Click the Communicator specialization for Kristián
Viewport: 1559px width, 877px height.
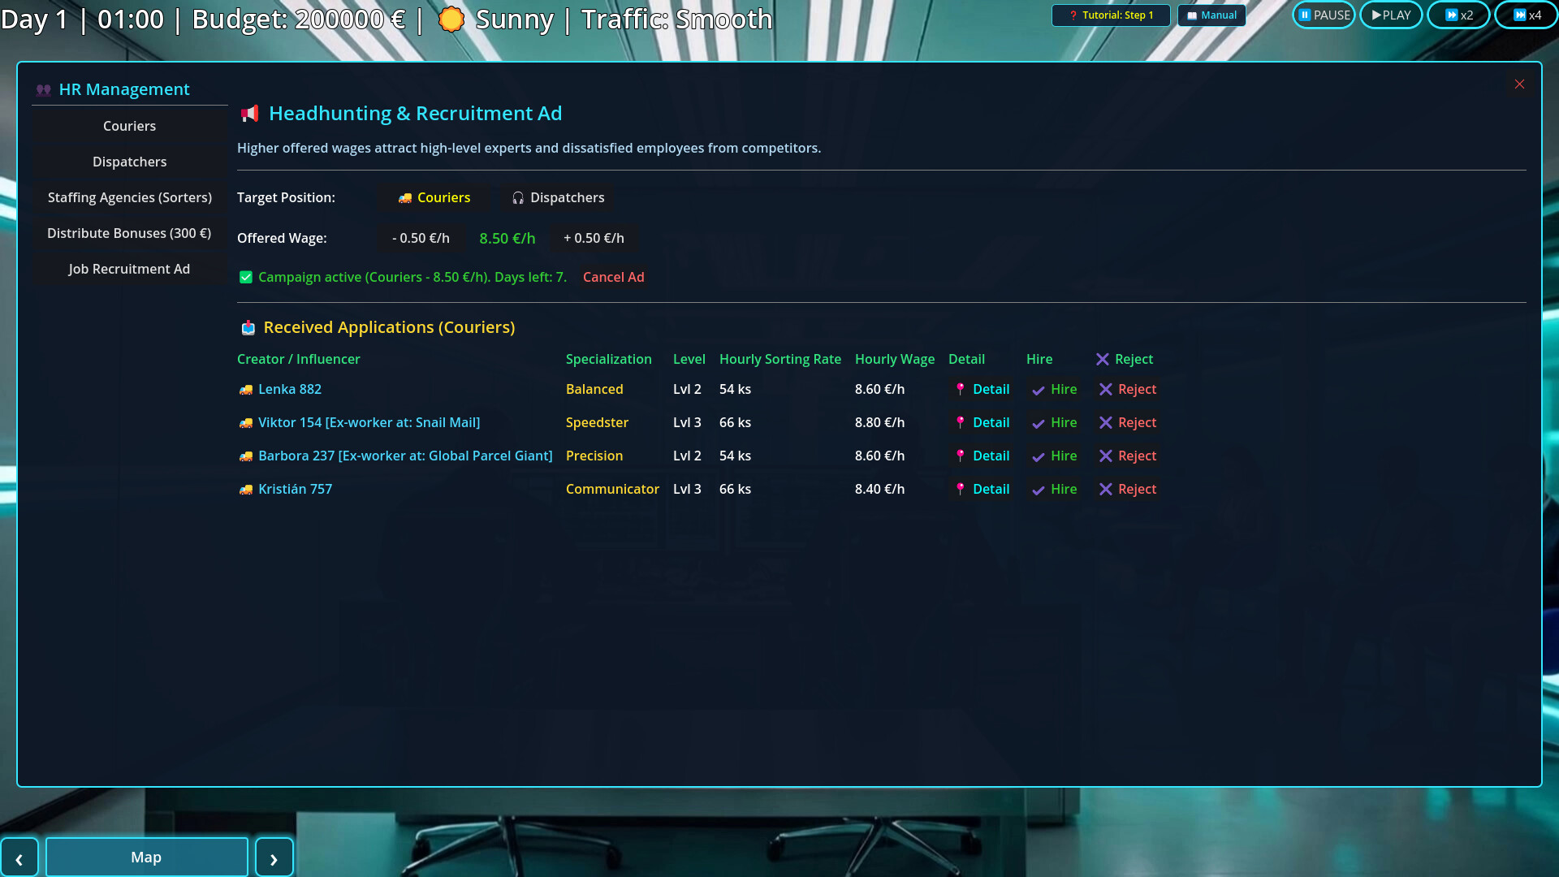[612, 489]
